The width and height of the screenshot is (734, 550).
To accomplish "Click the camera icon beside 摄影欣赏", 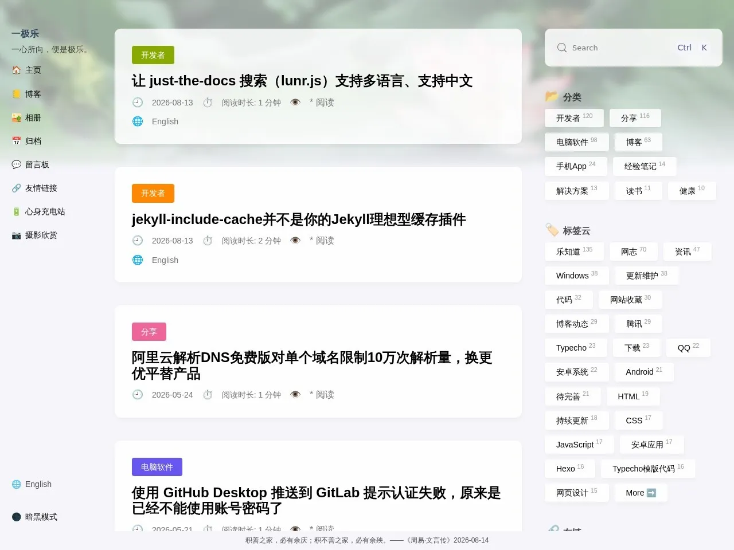I will [16, 235].
